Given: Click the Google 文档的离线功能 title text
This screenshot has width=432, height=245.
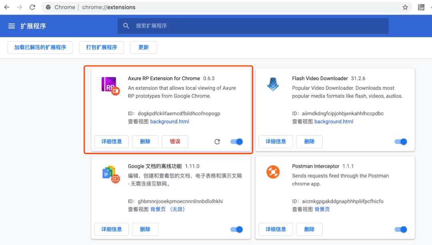Looking at the screenshot, I should coord(155,166).
